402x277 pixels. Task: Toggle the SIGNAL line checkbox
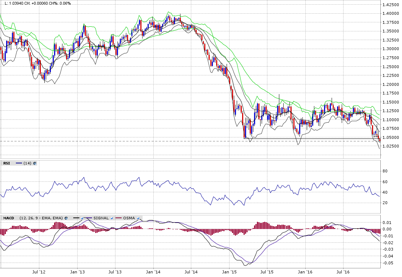pos(112,218)
